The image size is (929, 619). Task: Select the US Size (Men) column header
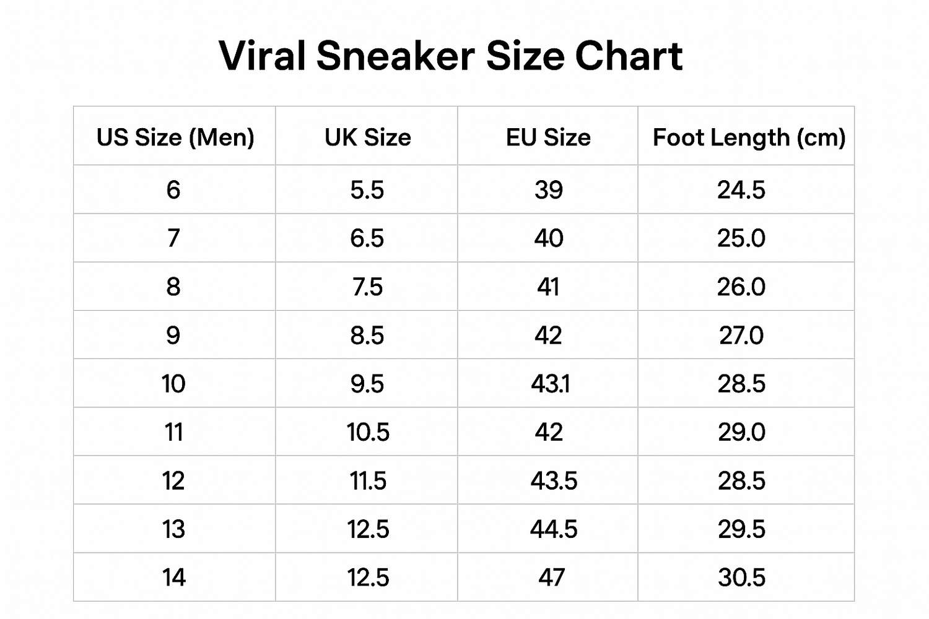[175, 137]
